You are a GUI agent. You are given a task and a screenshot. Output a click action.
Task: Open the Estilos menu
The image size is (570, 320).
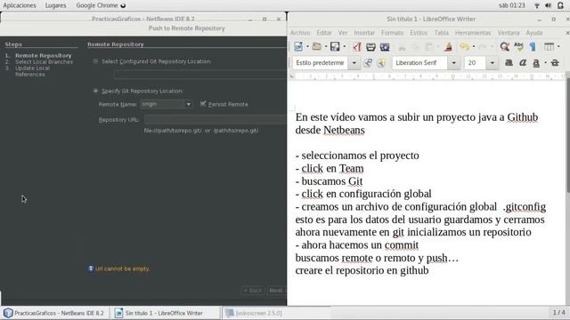pos(419,33)
